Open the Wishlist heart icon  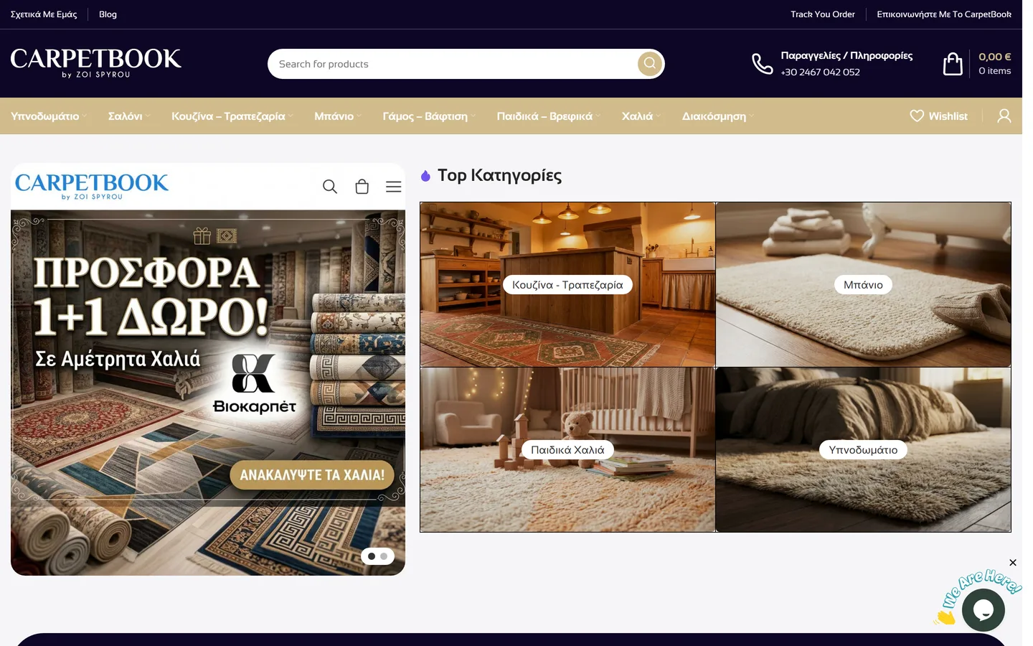pos(917,116)
